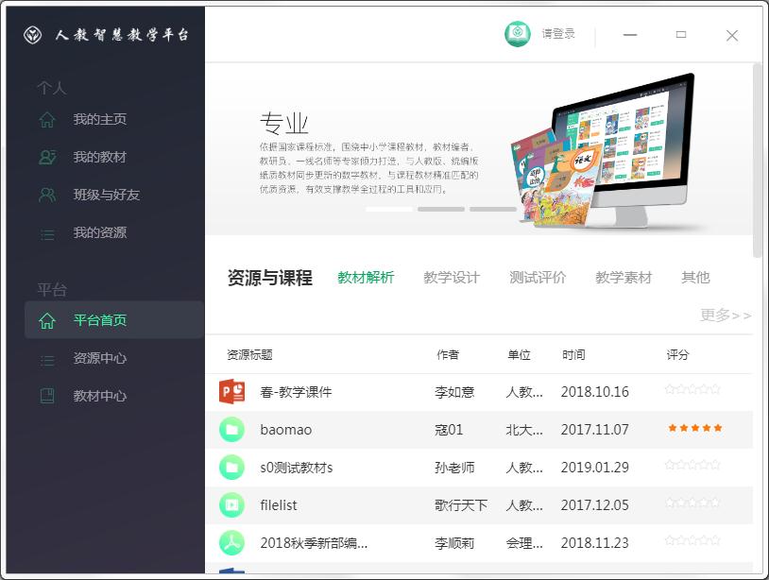Click the date 2018.10.16
The width and height of the screenshot is (769, 580).
[x=595, y=392]
